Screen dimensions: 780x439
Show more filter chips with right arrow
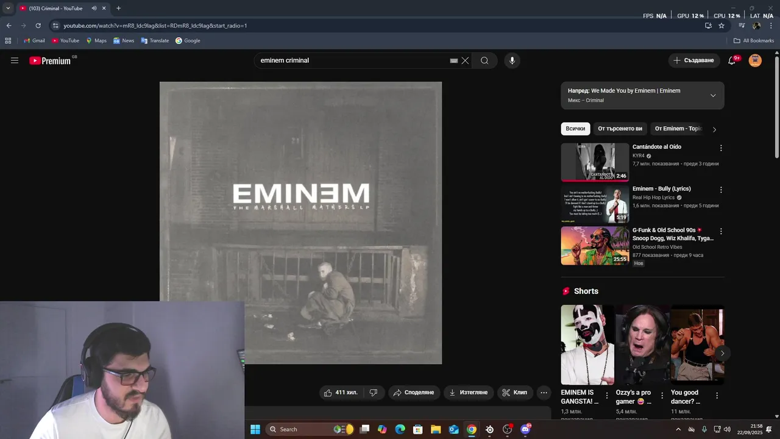click(714, 129)
